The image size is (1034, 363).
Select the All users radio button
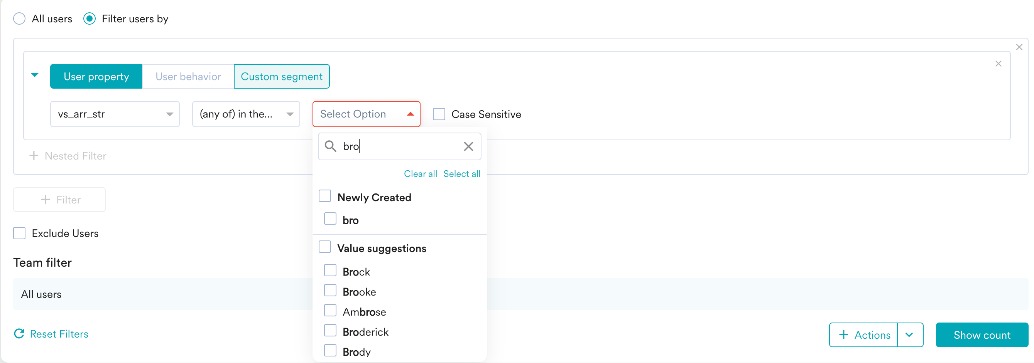tap(19, 19)
